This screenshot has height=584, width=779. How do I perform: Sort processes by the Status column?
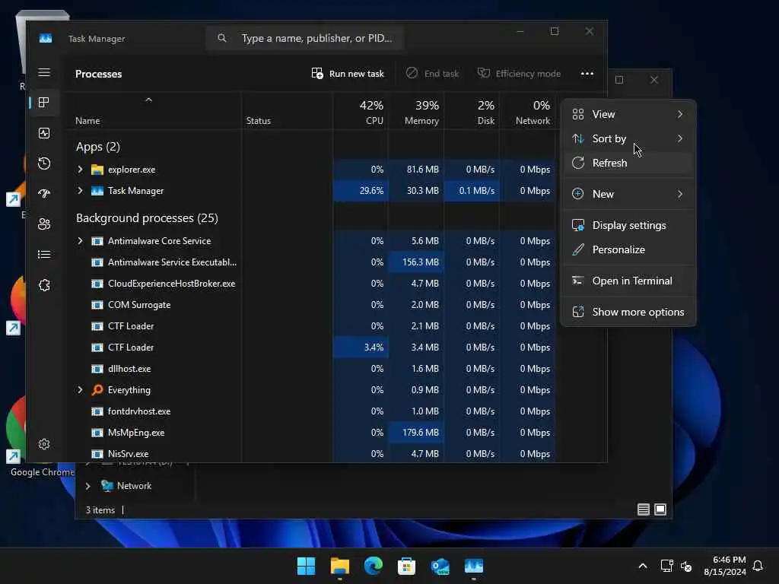click(x=287, y=112)
